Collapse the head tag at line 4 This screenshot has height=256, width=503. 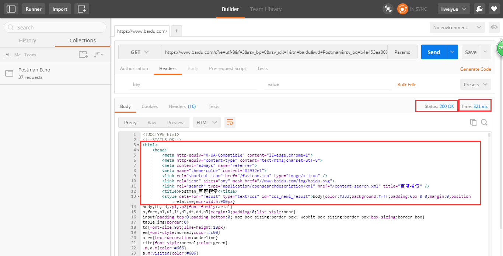pos(138,150)
